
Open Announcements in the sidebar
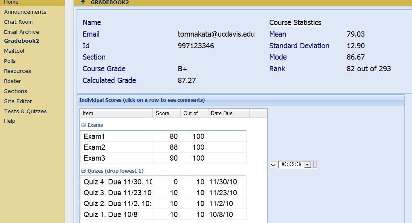point(25,12)
